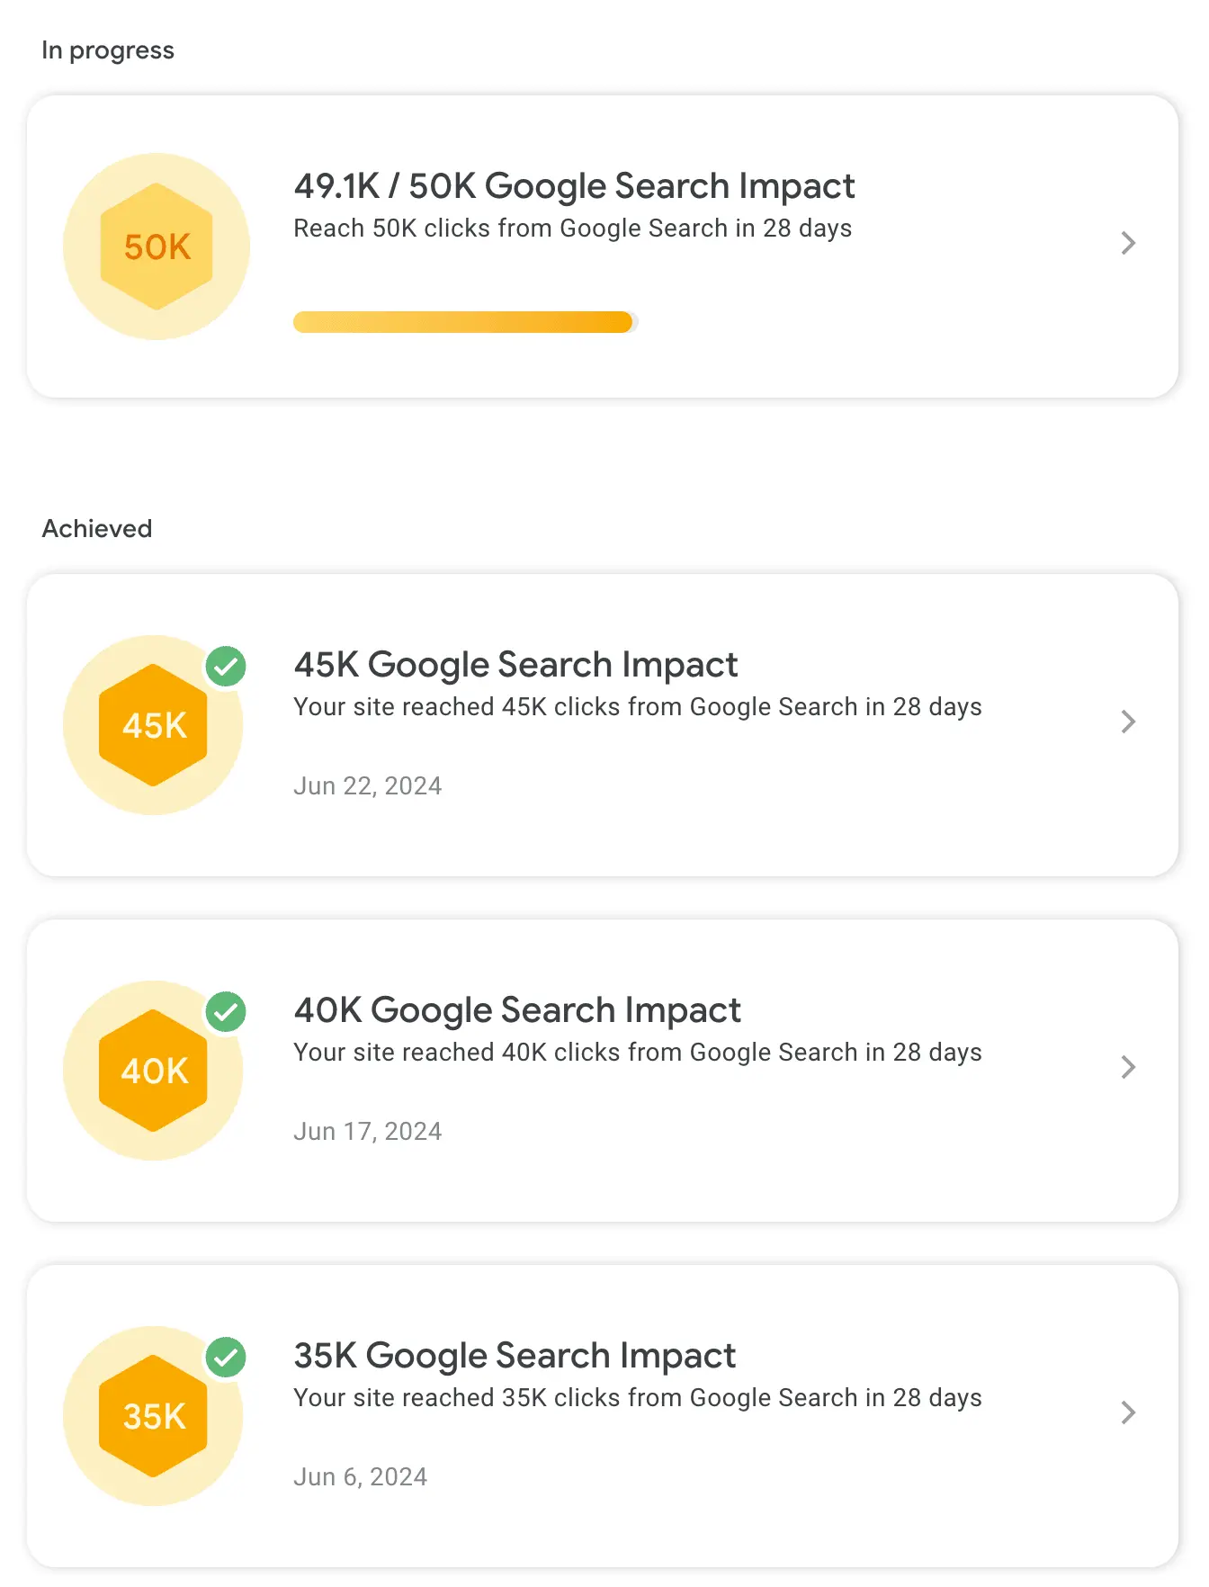Click the 35K hexagon badge icon
Screen dimensions: 1209x1587
pyautogui.click(x=153, y=1416)
